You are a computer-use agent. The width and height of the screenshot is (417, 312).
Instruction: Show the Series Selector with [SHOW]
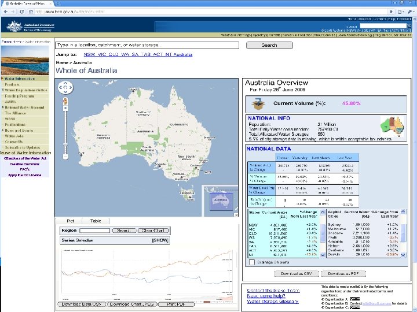[x=160, y=240]
